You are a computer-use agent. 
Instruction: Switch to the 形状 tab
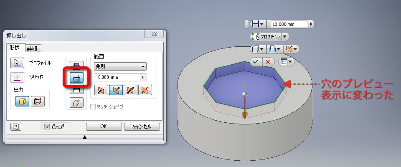15,48
